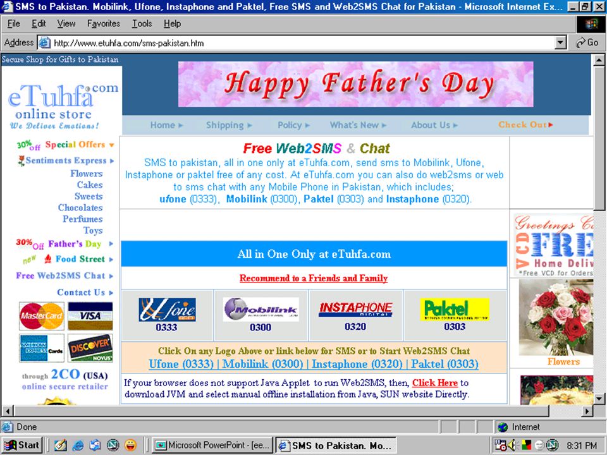The height and width of the screenshot is (455, 607).
Task: Expand the Sentiments Express sidebar menu
Action: click(x=66, y=161)
